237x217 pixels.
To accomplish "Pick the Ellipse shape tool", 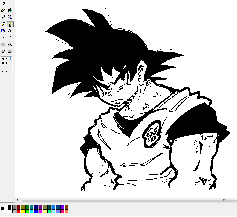I will coord(3,51).
